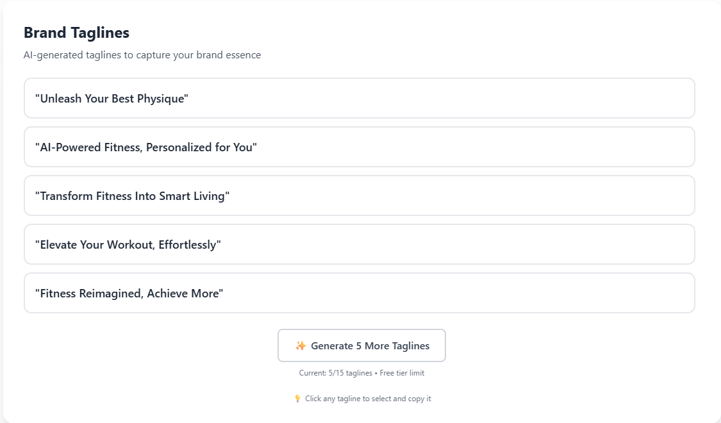Click the "Brand Taglines" heading
The width and height of the screenshot is (721, 423).
click(76, 33)
